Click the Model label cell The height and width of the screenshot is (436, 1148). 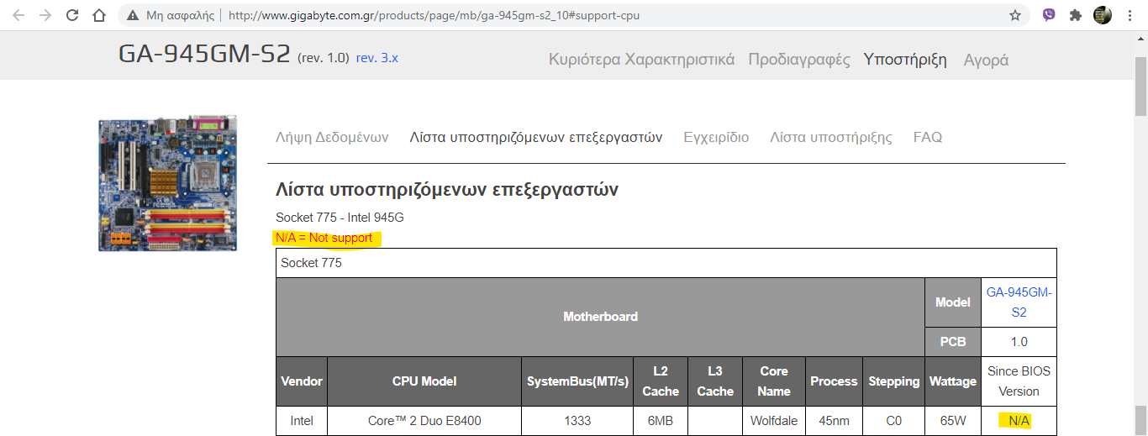[952, 302]
